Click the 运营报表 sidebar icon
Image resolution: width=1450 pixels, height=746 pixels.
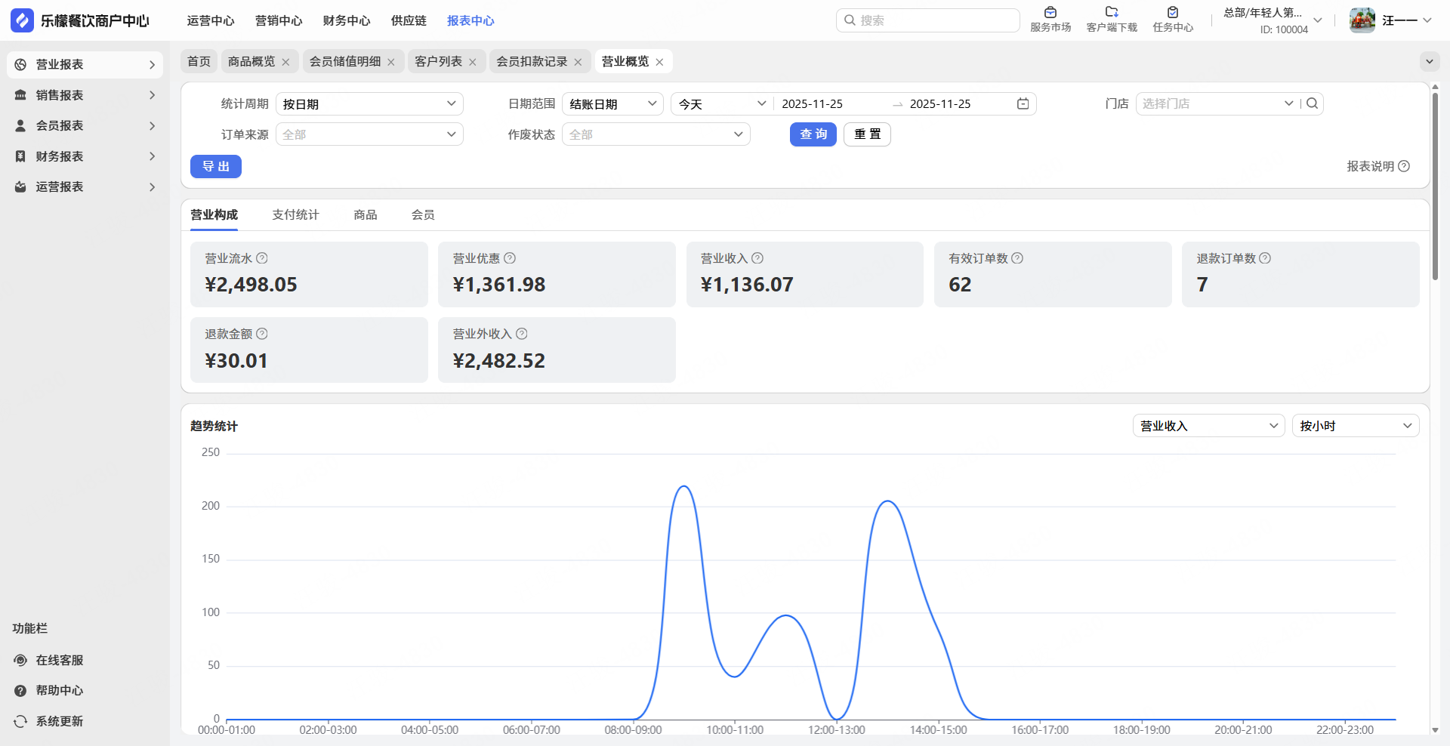click(20, 186)
